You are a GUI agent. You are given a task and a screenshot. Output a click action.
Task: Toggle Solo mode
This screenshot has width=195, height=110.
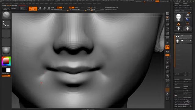click(x=167, y=94)
